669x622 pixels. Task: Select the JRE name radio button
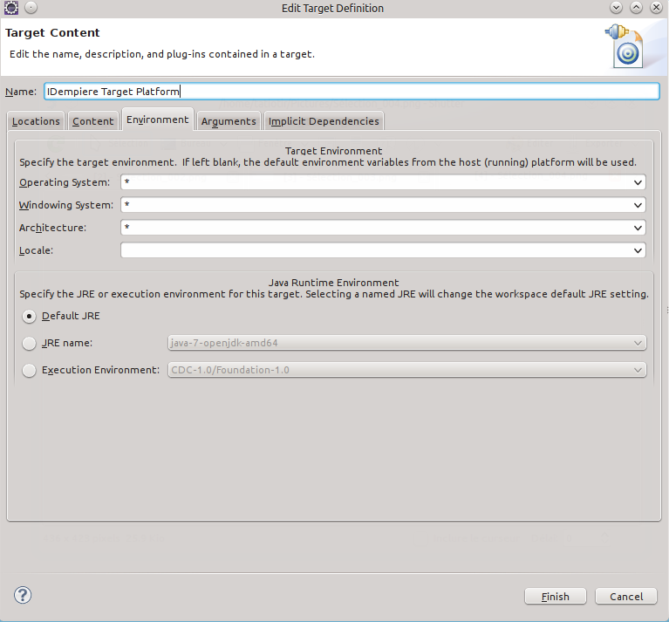click(30, 344)
